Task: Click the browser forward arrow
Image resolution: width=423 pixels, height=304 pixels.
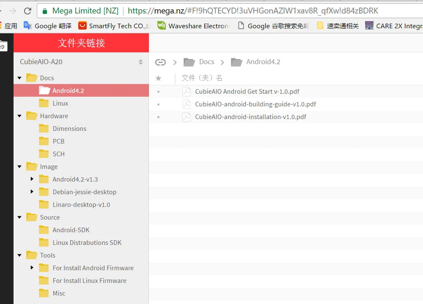Action: 12,11
